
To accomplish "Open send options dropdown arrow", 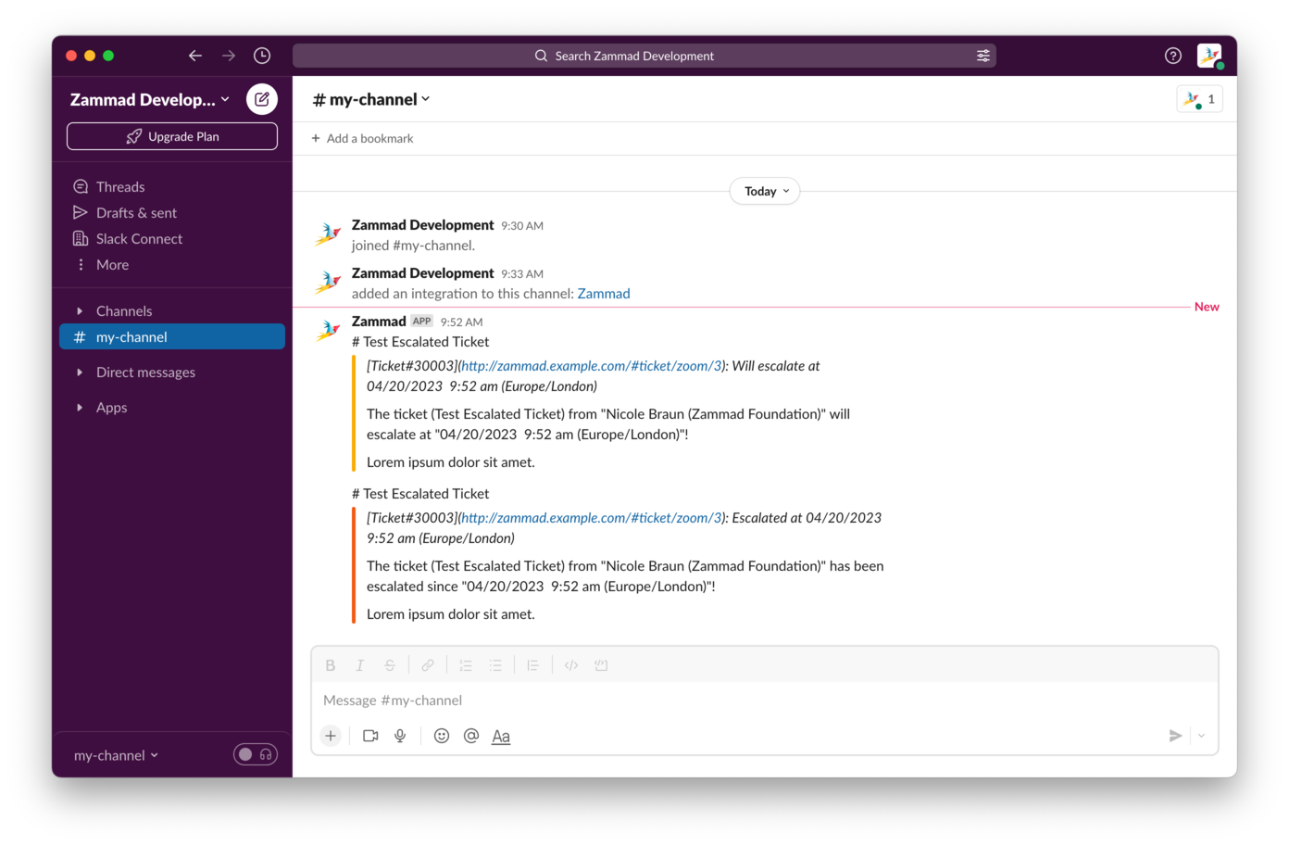I will coord(1201,736).
